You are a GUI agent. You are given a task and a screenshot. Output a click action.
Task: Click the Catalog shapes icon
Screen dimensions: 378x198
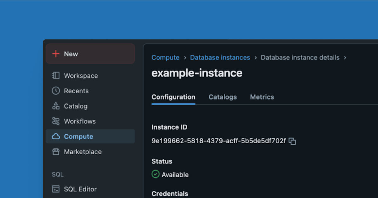[x=56, y=106]
